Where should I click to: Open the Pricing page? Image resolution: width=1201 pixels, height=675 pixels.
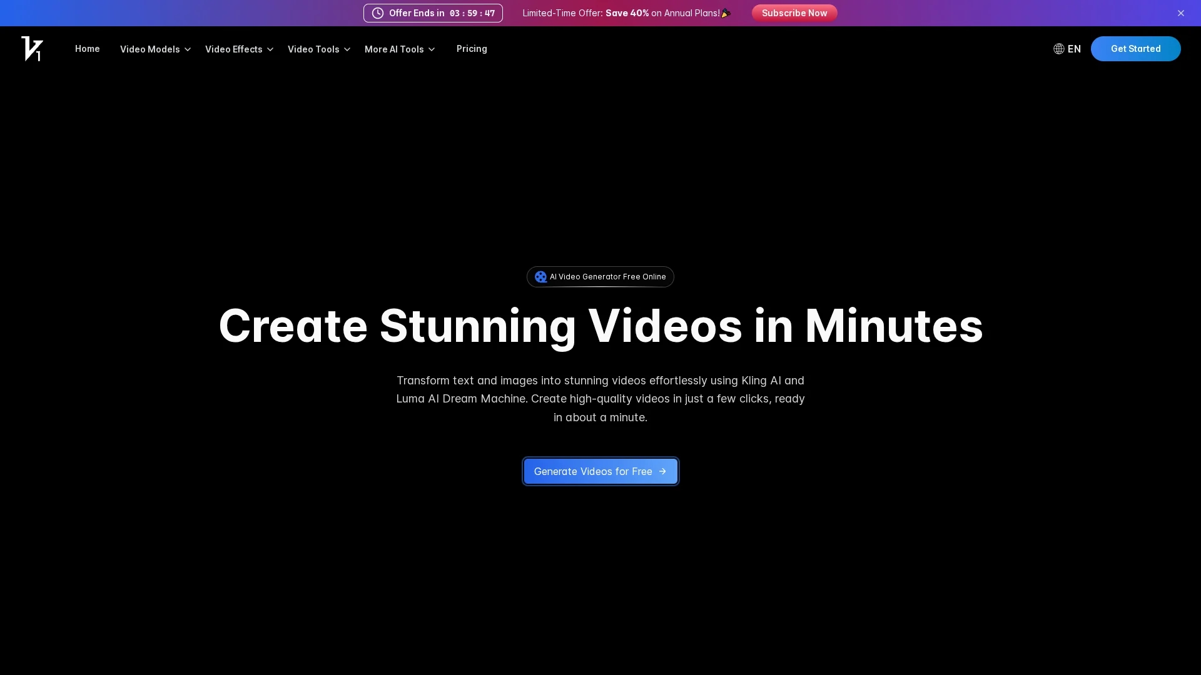coord(472,49)
